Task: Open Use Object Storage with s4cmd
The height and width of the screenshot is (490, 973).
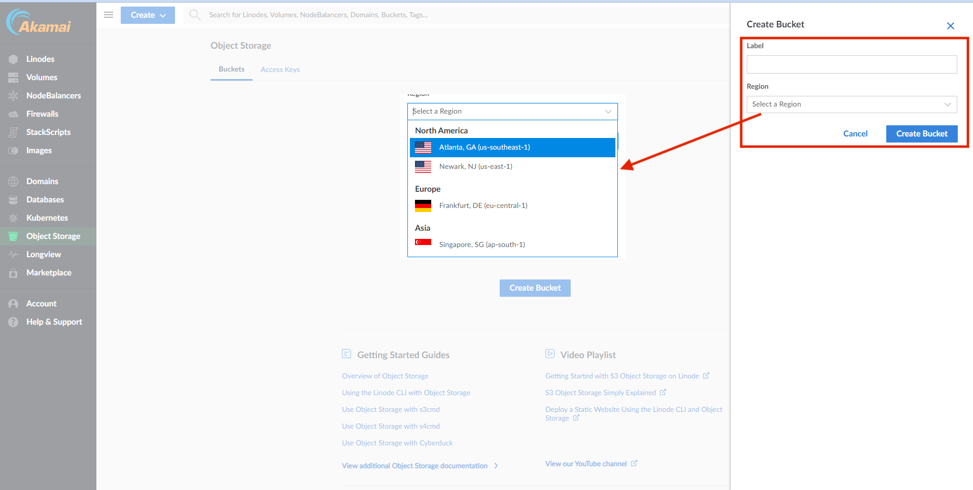Action: click(x=391, y=426)
